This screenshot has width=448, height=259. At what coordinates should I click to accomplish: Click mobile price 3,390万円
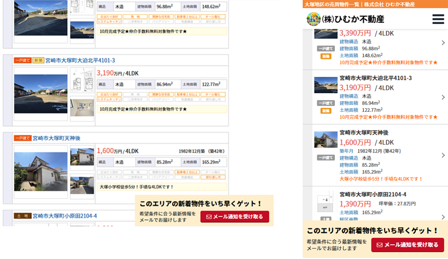click(355, 33)
